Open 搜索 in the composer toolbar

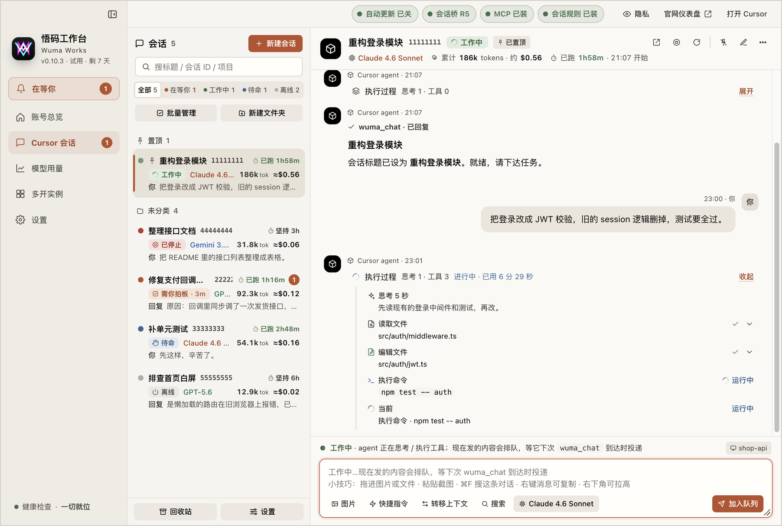(x=493, y=504)
